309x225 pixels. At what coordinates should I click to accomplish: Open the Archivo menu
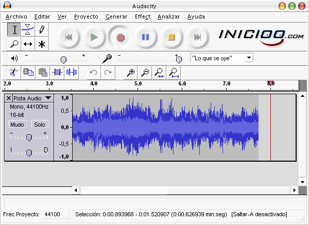[16, 17]
